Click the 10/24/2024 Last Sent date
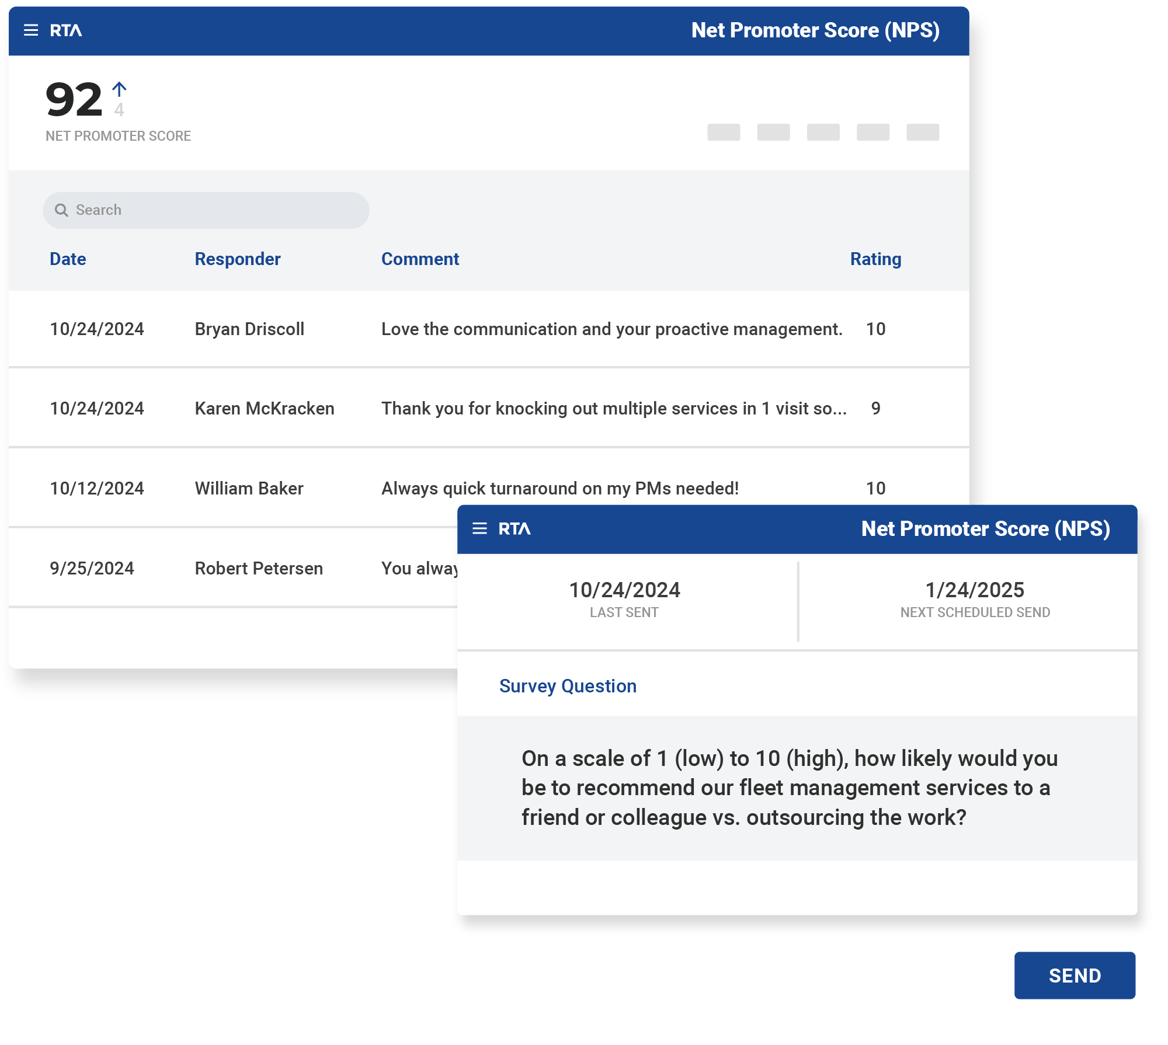Screen dimensions: 1168x1045 click(x=624, y=590)
